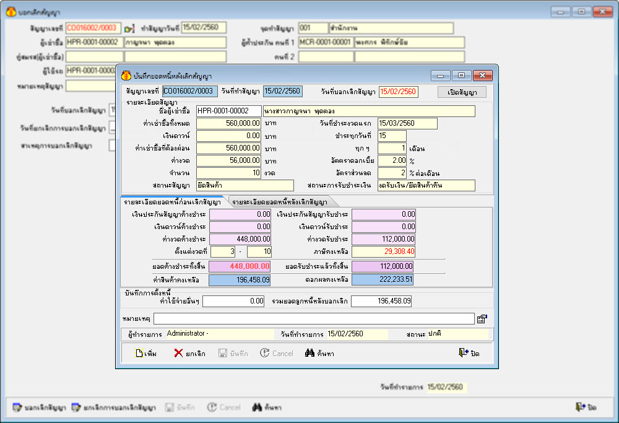Click the ปิด exit button in the dialog
Viewport: 619px width, 423px height.
(x=469, y=353)
